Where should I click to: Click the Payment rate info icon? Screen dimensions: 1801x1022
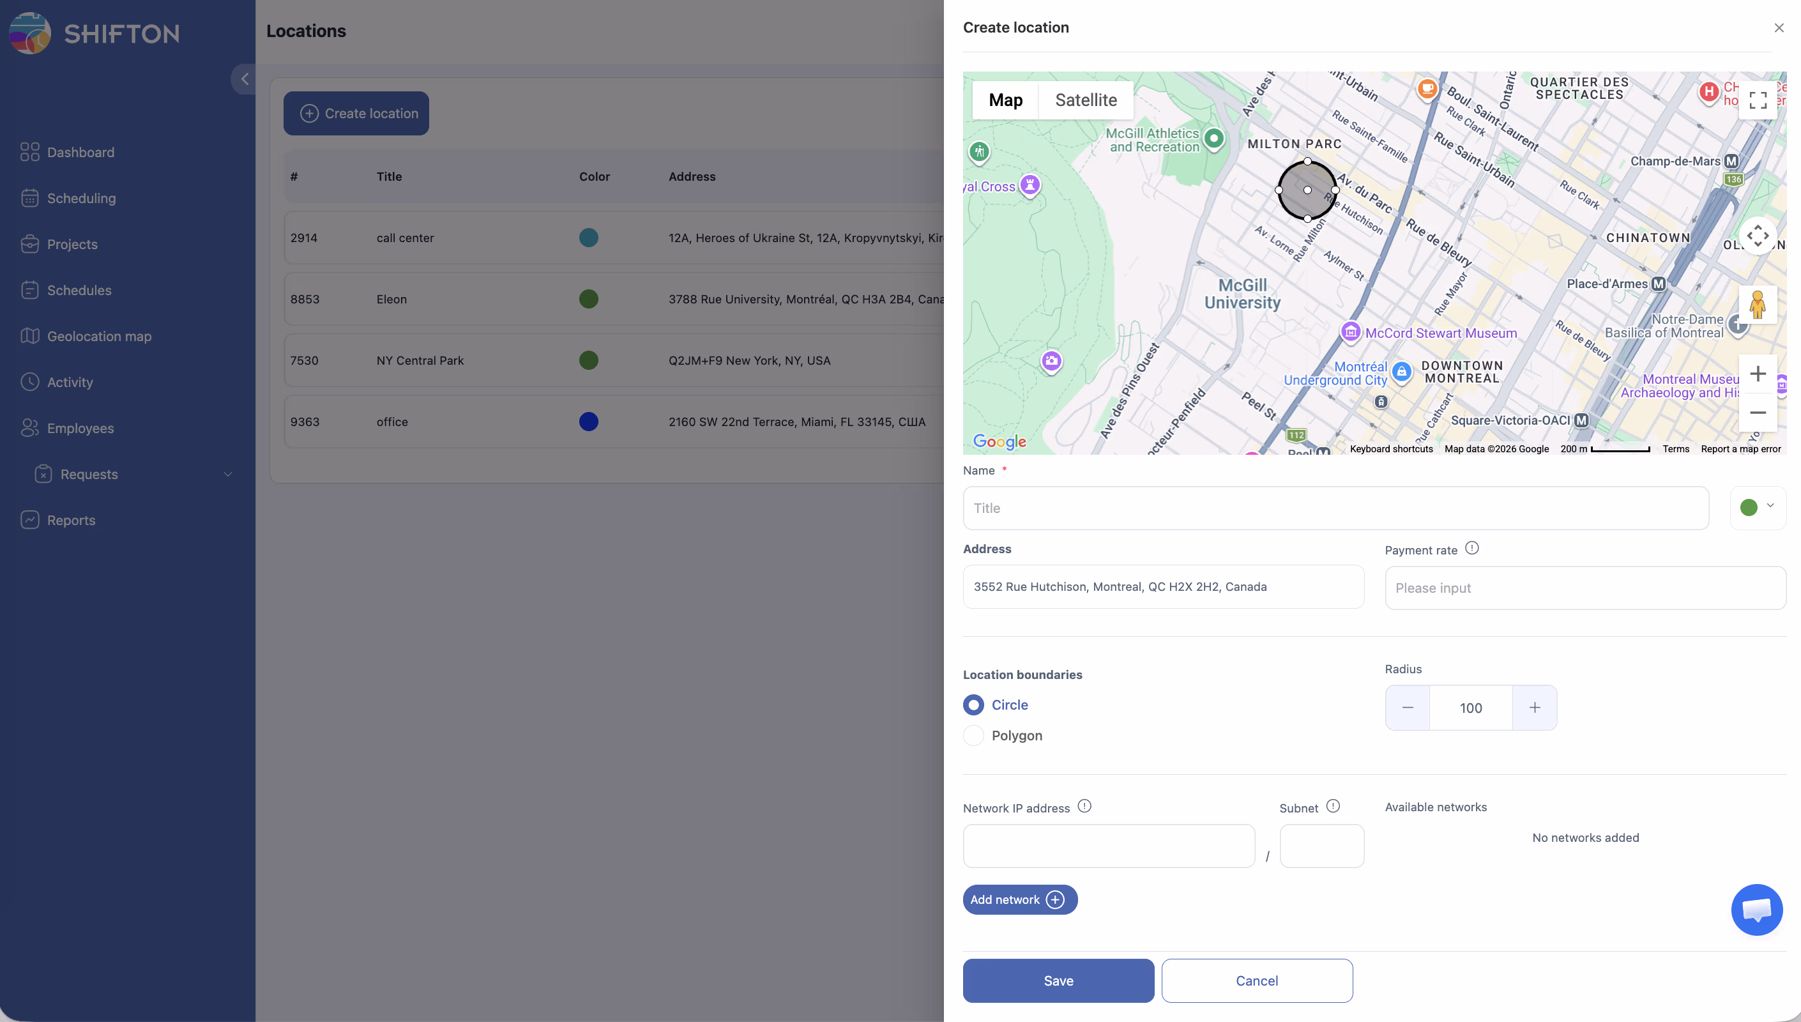[x=1472, y=548]
